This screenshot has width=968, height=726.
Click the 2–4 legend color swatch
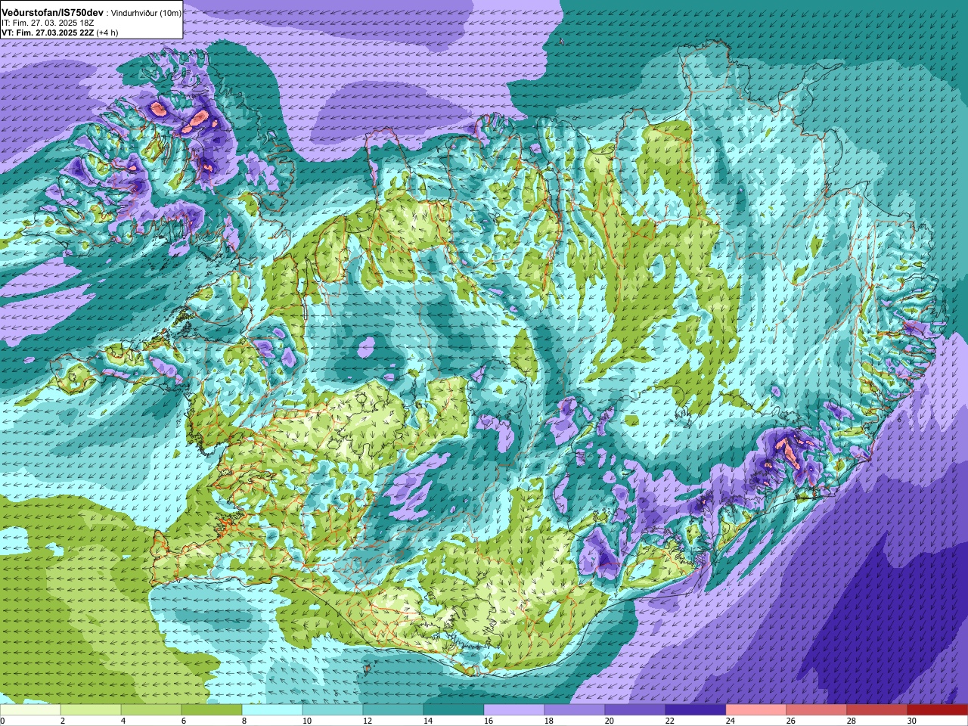[x=91, y=710]
